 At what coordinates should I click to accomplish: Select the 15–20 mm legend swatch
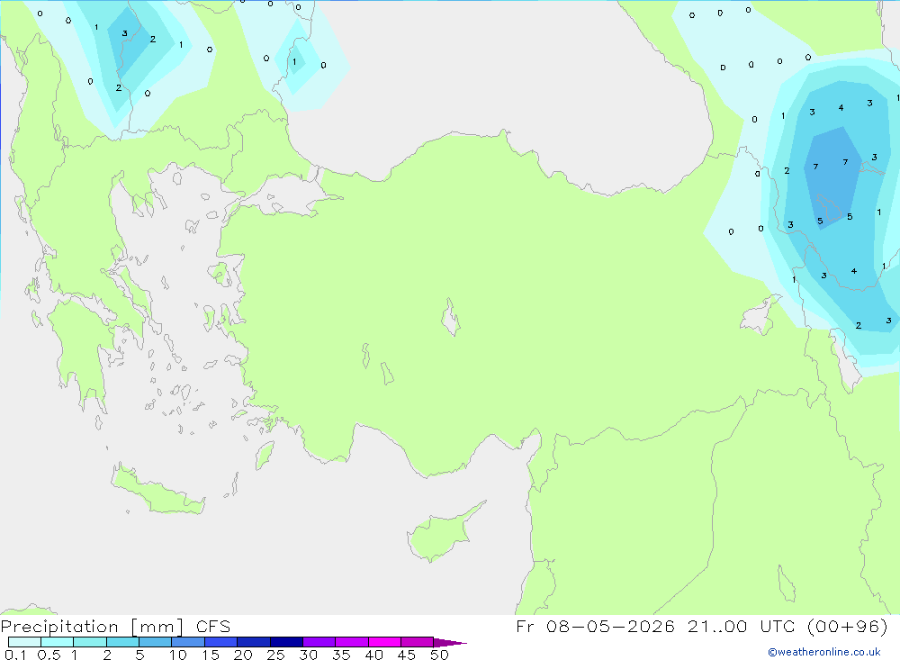[x=220, y=642]
